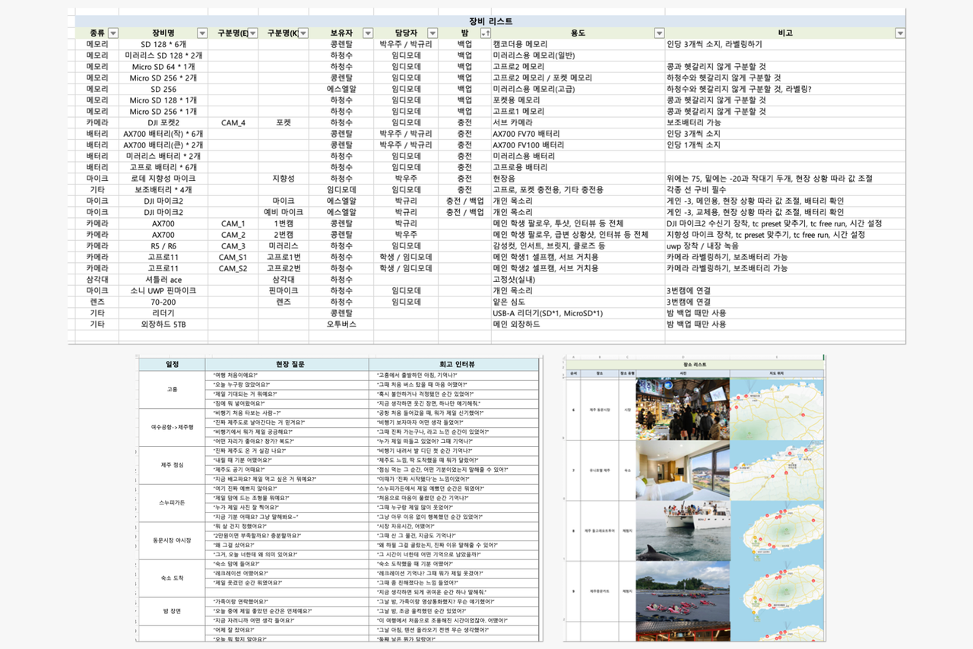Screen dimensions: 973x649
Task: Open the 장비명 column filter
Action: coord(201,33)
